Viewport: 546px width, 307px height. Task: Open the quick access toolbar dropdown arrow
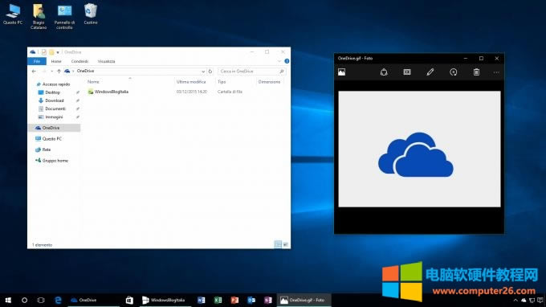(x=58, y=52)
